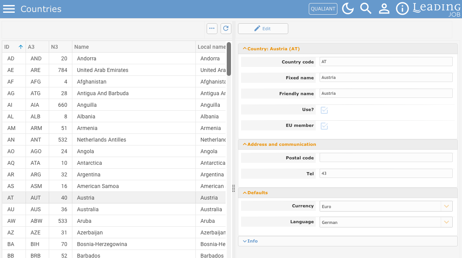Screen dimensions: 462x258
Task: Collapse Address and communication section
Action: [x=348, y=144]
